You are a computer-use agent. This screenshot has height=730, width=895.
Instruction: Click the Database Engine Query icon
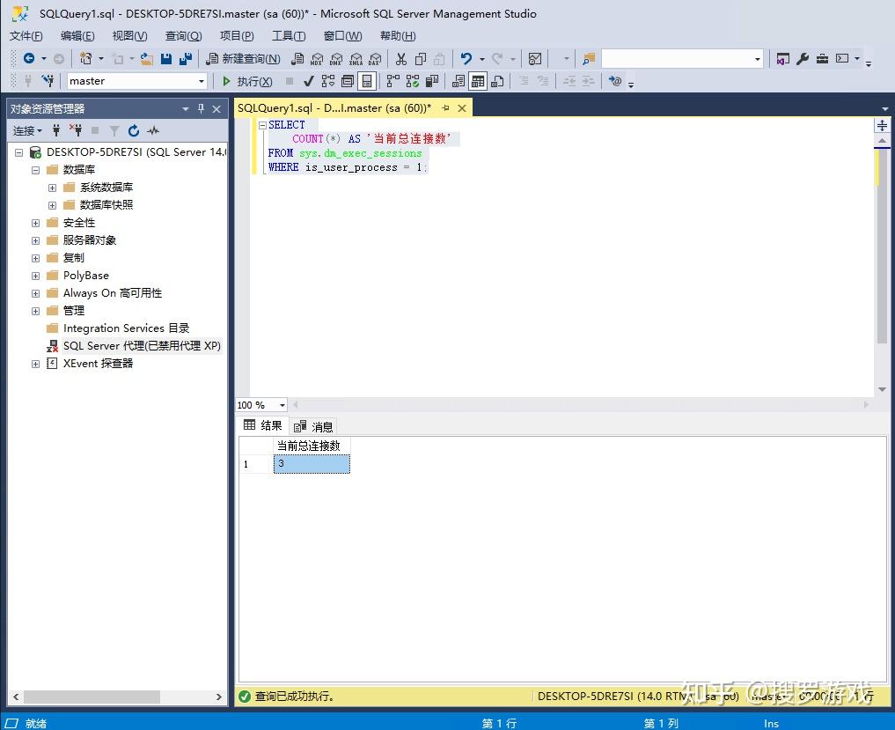[297, 58]
